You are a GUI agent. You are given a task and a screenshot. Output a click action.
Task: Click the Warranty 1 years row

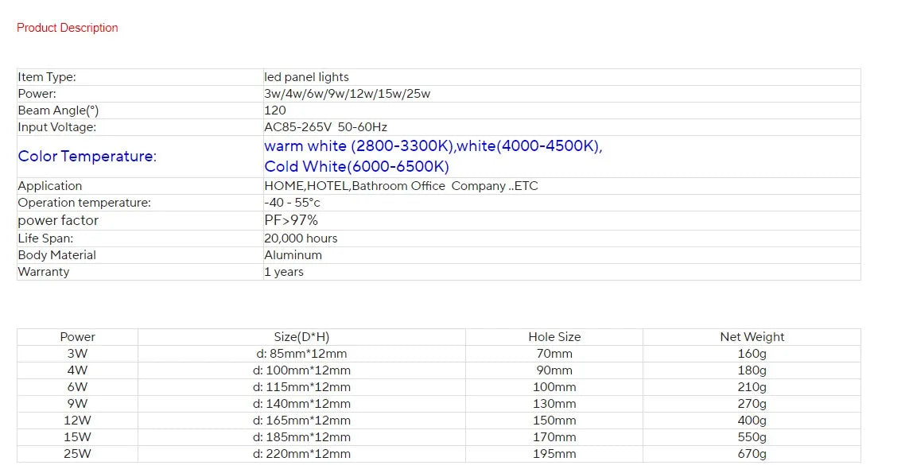284,272
